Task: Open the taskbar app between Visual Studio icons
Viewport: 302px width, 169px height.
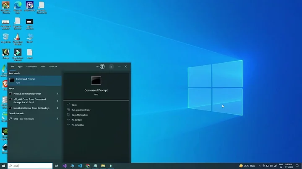Action: tap(72, 166)
